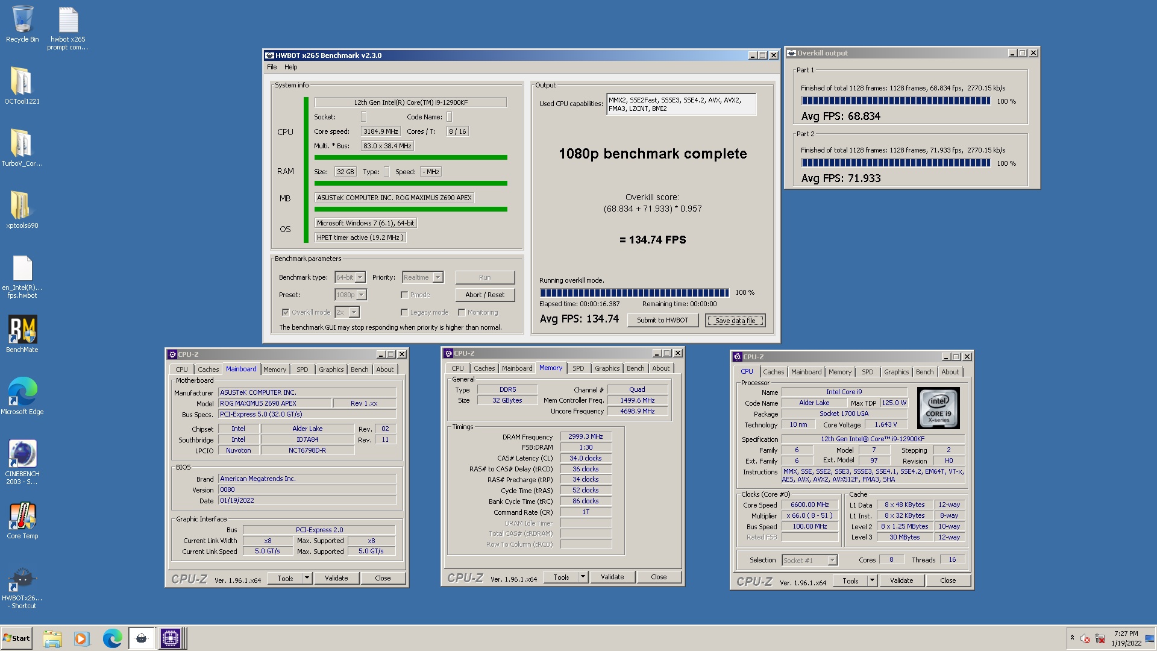Click the BIOS Version 0080 value
This screenshot has width=1157, height=651.
point(307,489)
